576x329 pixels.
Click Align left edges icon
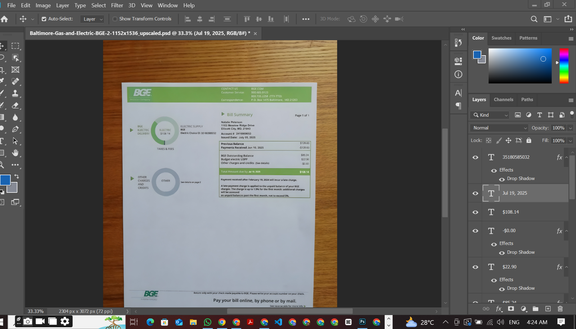(x=188, y=19)
